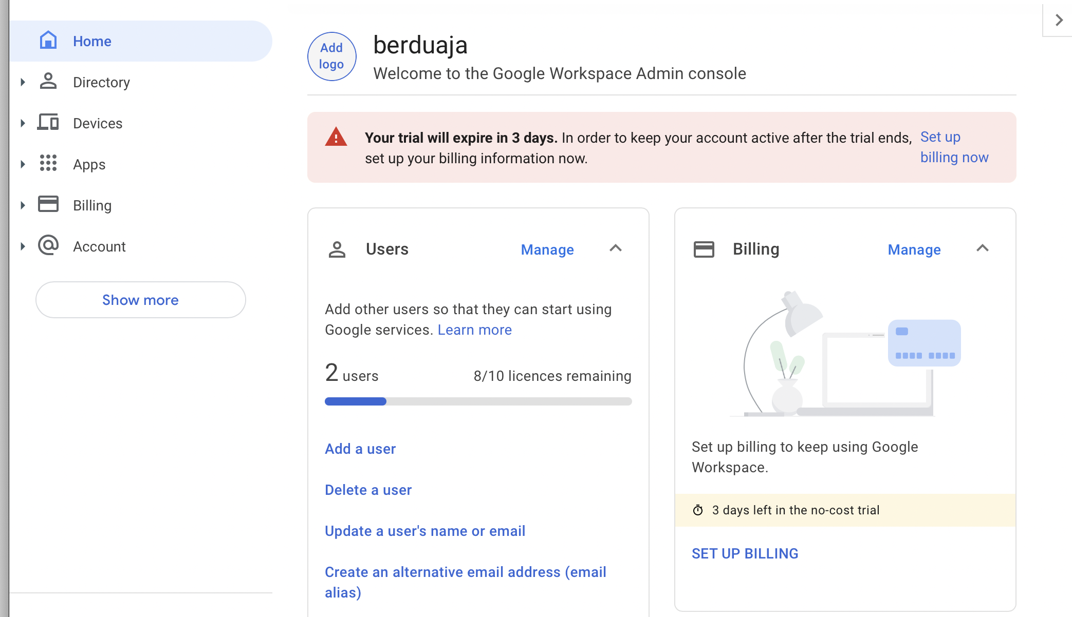Collapse the Billing card chevron
Screen dimensions: 1072x617
983,248
